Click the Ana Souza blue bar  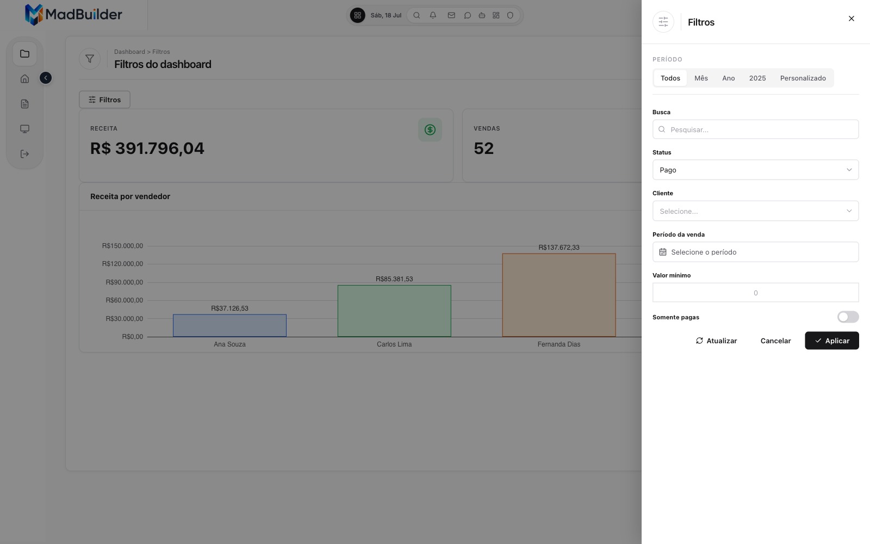229,325
